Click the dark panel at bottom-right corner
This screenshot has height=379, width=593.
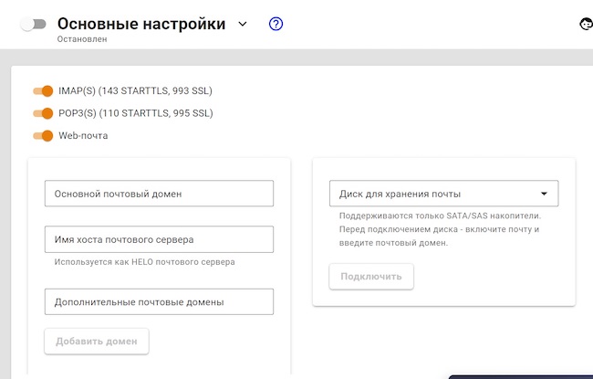(520, 375)
